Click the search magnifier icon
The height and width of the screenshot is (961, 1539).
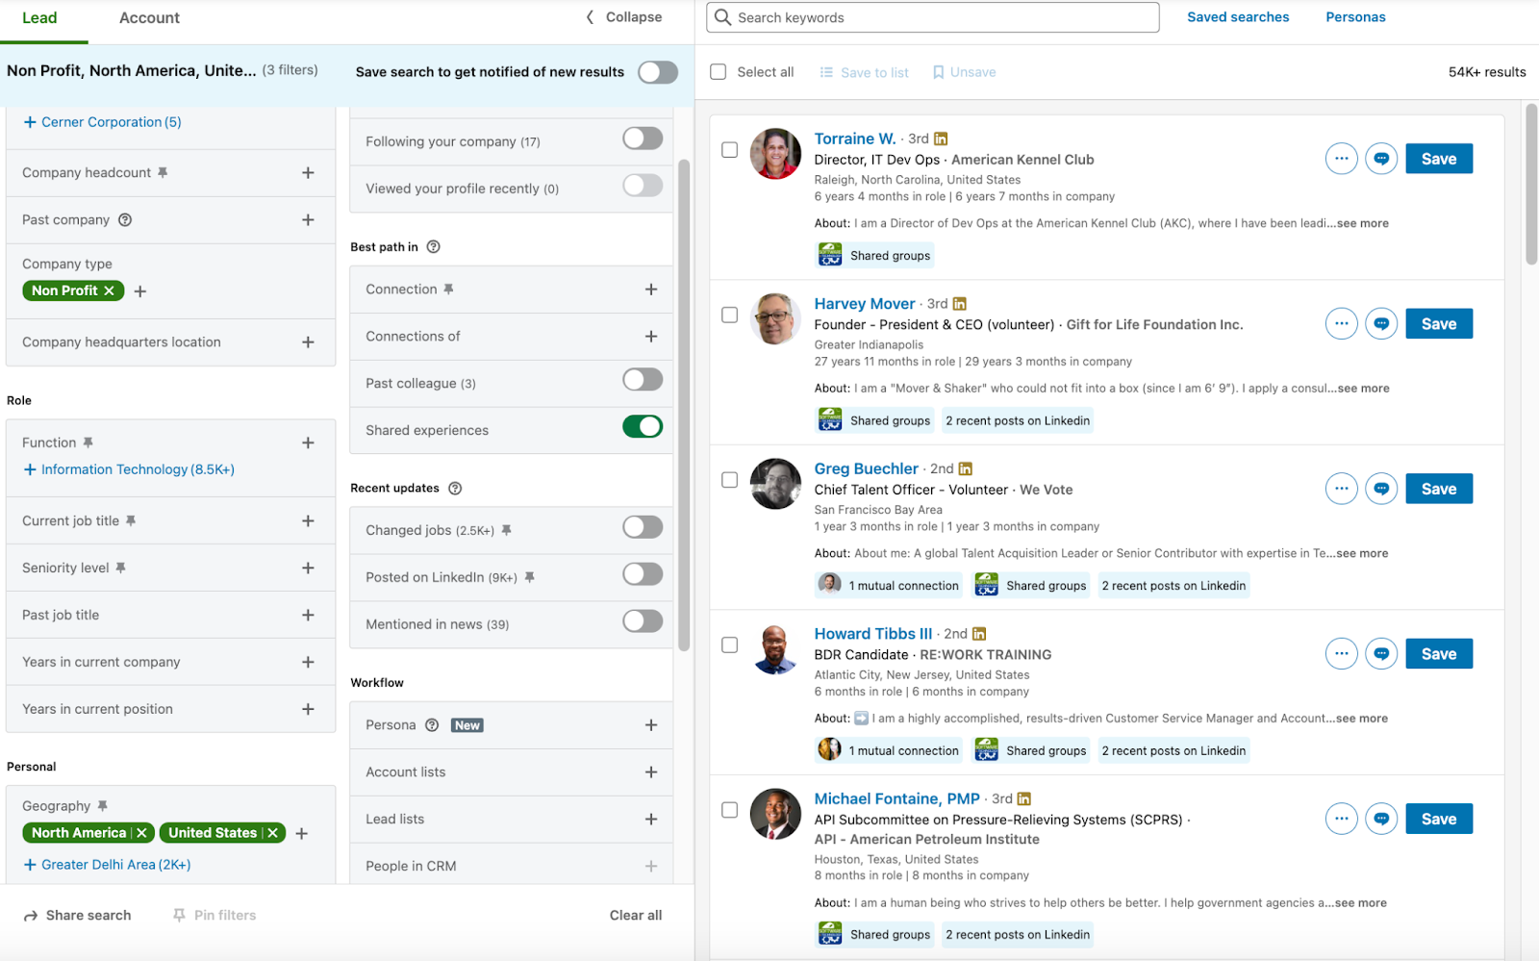click(x=723, y=17)
